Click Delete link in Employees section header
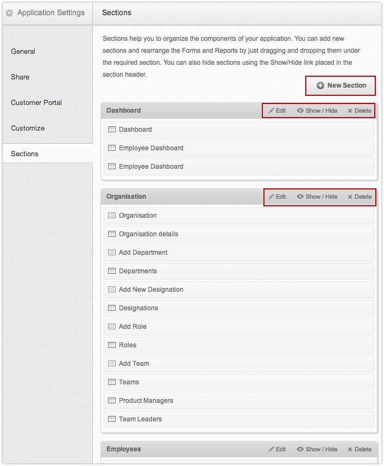 (360, 449)
